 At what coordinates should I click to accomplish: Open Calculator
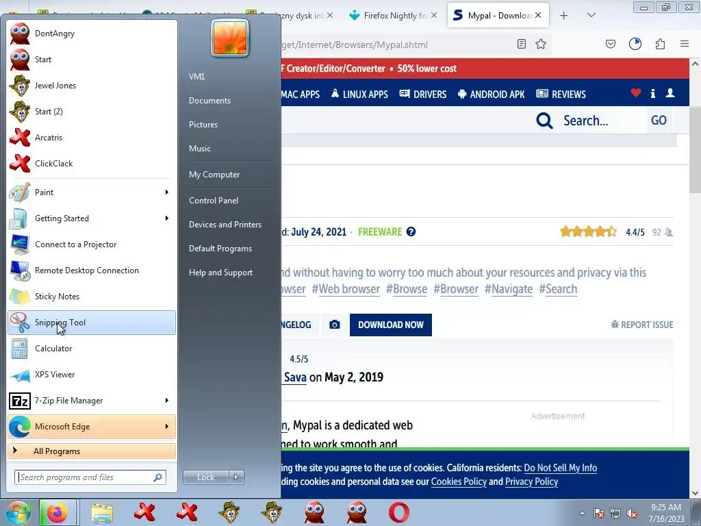click(92, 349)
